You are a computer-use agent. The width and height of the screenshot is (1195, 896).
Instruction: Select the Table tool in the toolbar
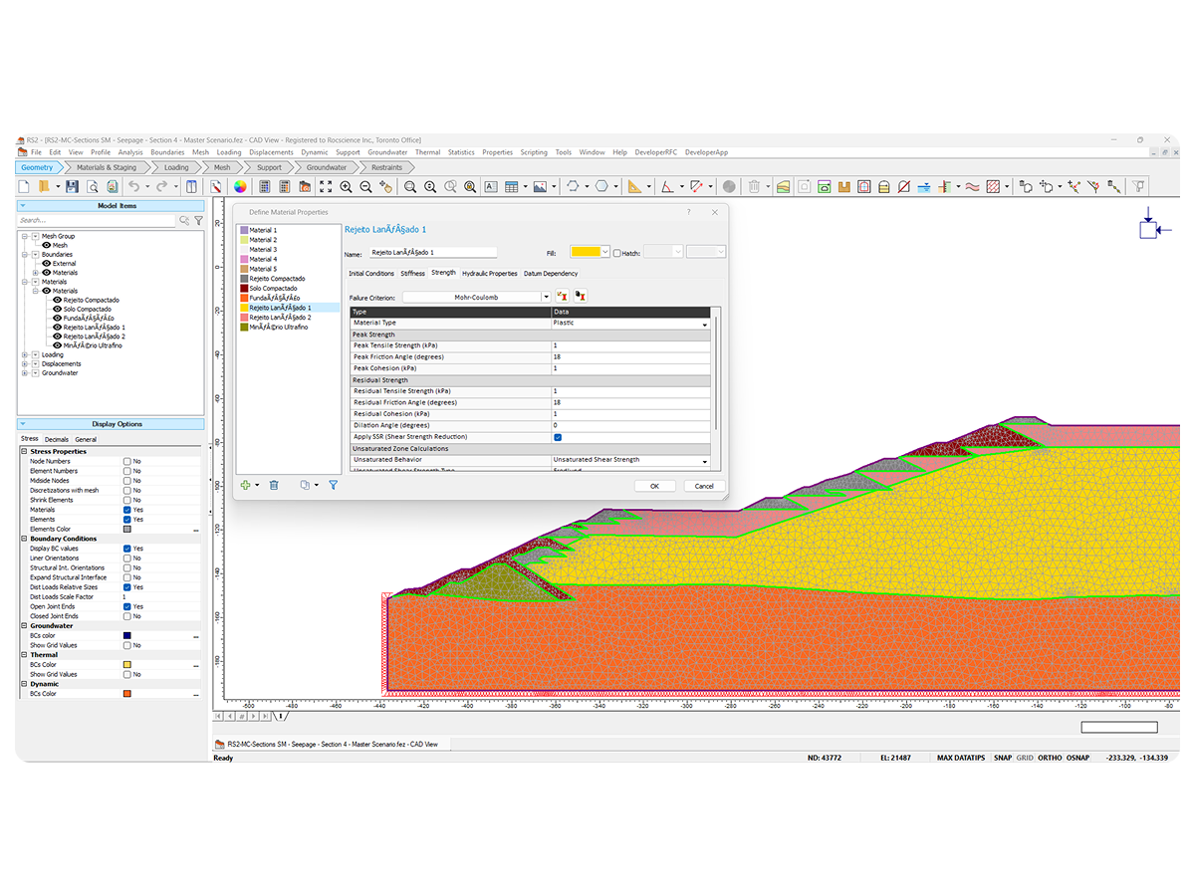(512, 186)
